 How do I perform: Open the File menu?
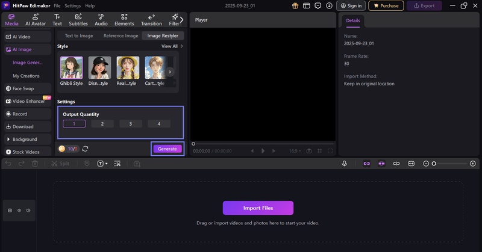(57, 6)
